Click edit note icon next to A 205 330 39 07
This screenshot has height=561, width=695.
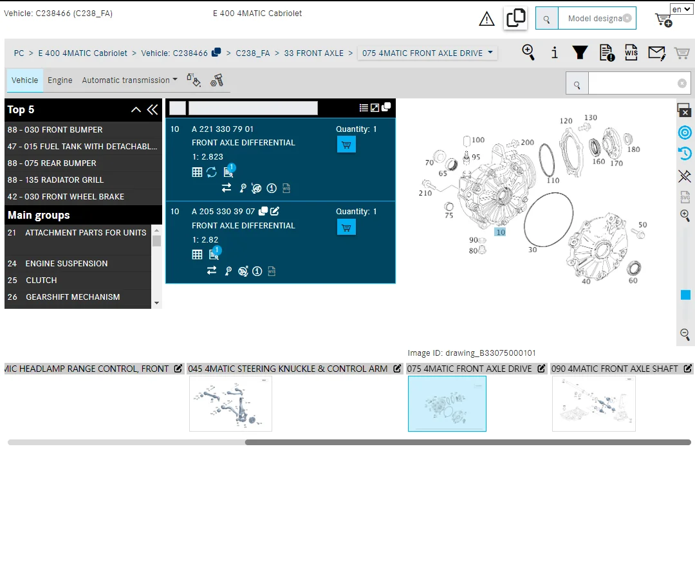pyautogui.click(x=275, y=211)
